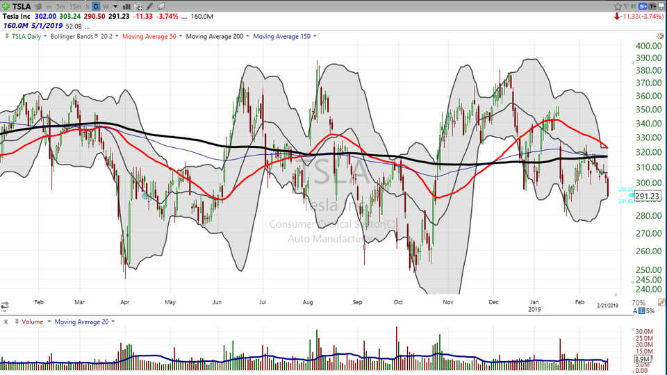
Task: Switch to the W weekly timeframe
Action: (106, 6)
